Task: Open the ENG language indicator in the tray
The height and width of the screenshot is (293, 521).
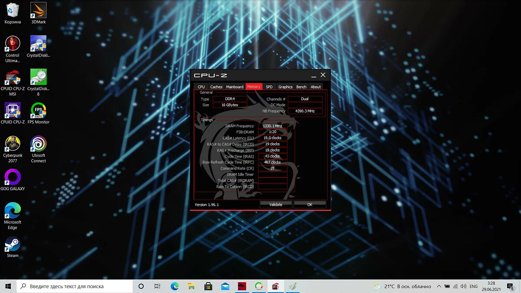Action: 474,286
